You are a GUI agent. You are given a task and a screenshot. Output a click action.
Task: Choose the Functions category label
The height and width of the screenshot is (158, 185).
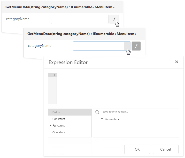pos(59,126)
